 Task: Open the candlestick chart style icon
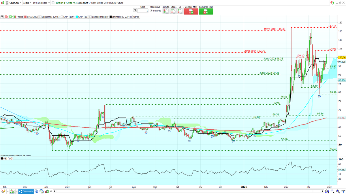click(3, 3)
